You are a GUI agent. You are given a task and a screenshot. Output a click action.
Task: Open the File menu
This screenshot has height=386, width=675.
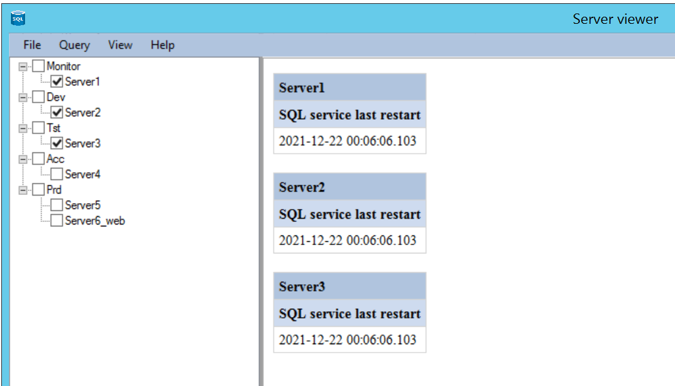(32, 45)
